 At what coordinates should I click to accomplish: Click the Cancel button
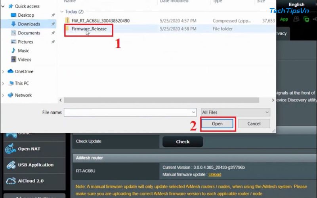pos(254,124)
